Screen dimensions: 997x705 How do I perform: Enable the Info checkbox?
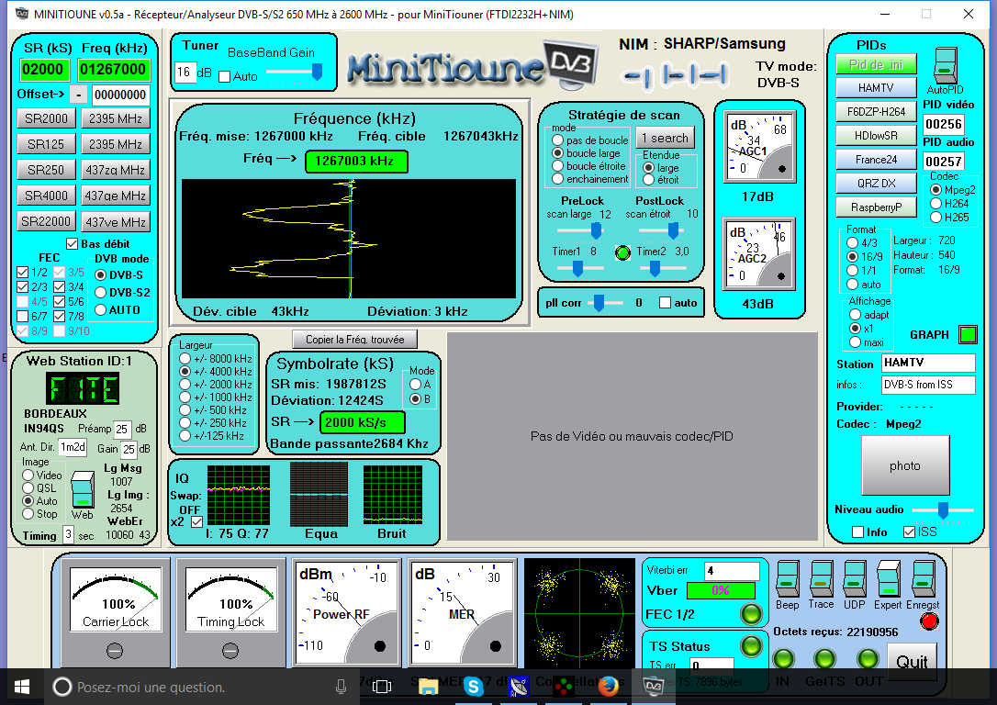[857, 532]
